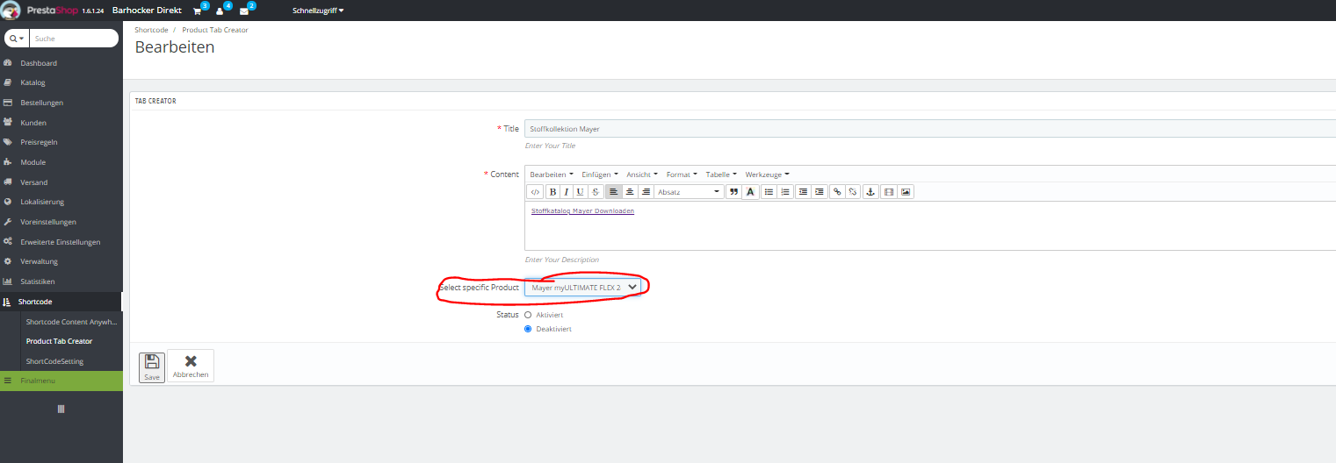
Task: Open the Format editor menu
Action: coord(682,174)
